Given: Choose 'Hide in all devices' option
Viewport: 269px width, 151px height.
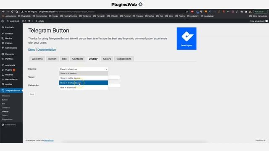Looking at the screenshot, I should click(x=84, y=88).
